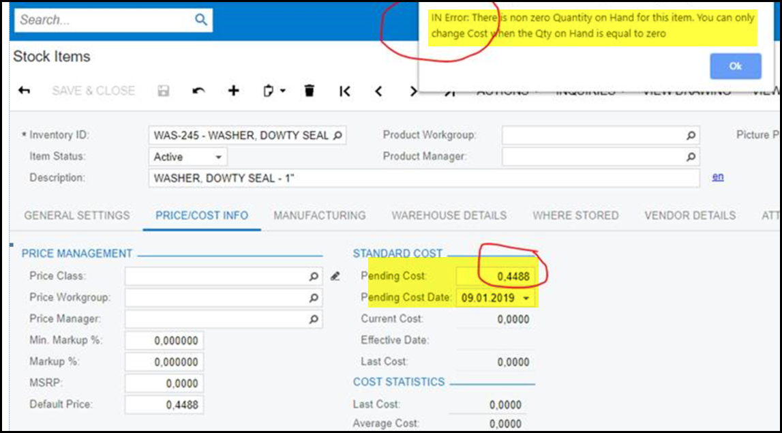Click the Undo arrow icon
This screenshot has height=433, width=782.
pyautogui.click(x=198, y=91)
